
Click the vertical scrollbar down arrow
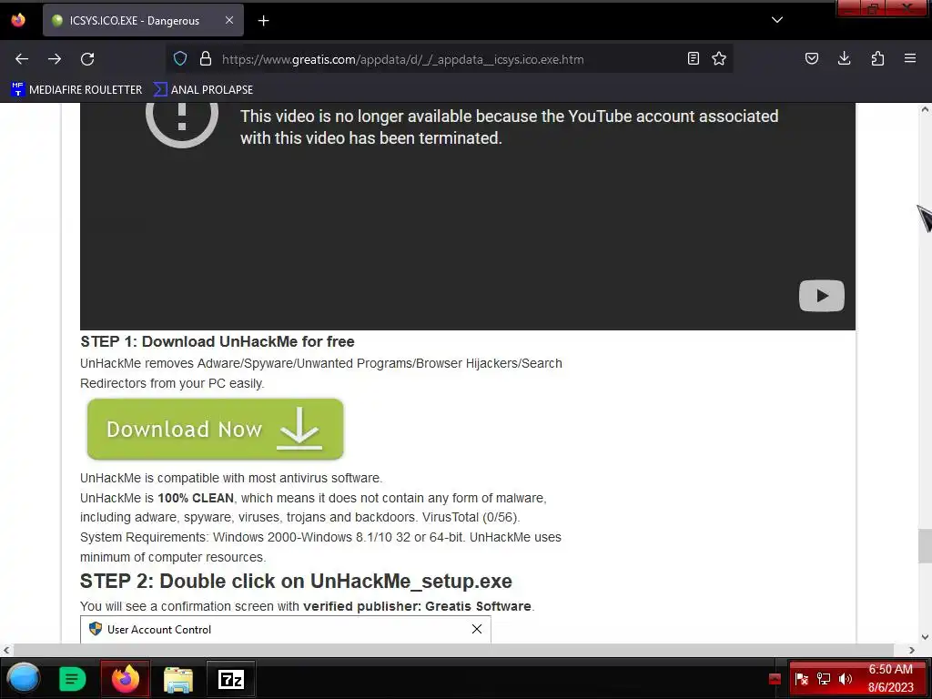[925, 637]
